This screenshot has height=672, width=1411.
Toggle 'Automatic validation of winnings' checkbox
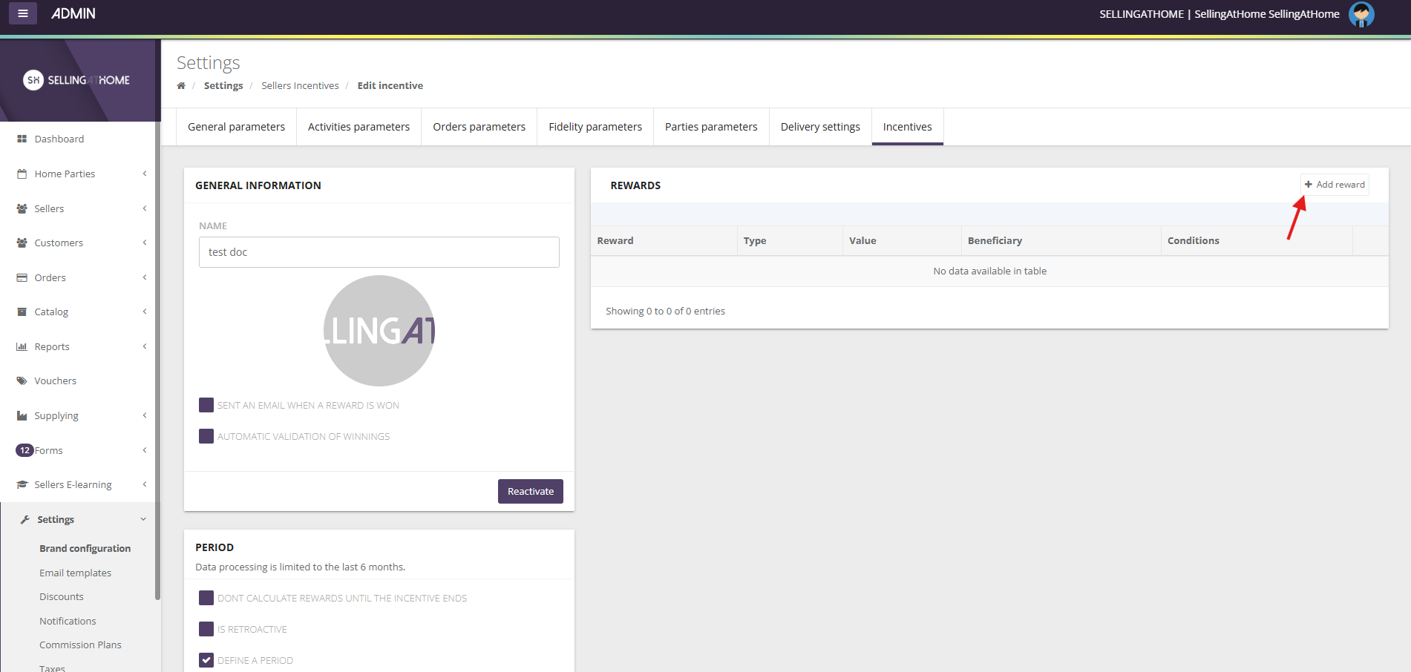click(x=206, y=436)
